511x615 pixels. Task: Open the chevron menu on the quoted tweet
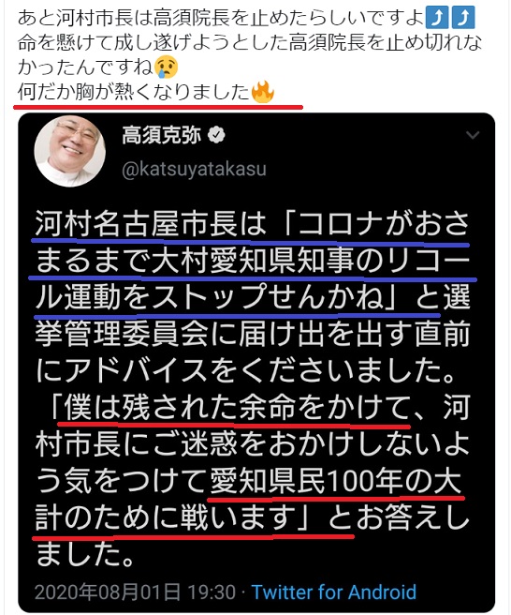[x=473, y=135]
